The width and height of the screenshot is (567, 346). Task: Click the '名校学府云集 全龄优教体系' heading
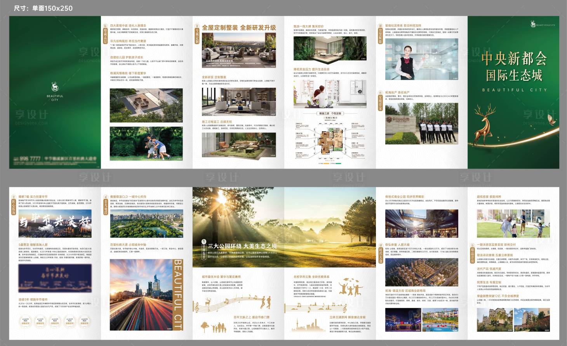311,276
